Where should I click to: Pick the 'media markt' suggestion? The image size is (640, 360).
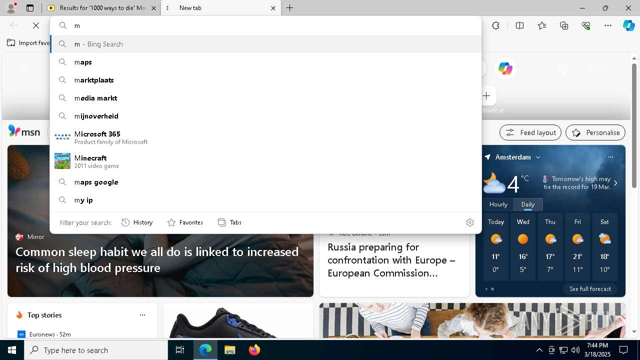266,98
